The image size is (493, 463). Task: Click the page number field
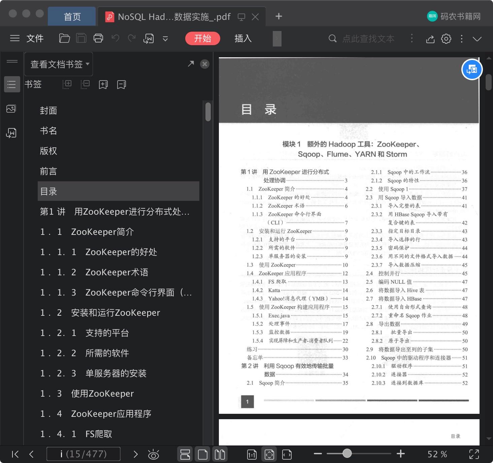pyautogui.click(x=84, y=454)
